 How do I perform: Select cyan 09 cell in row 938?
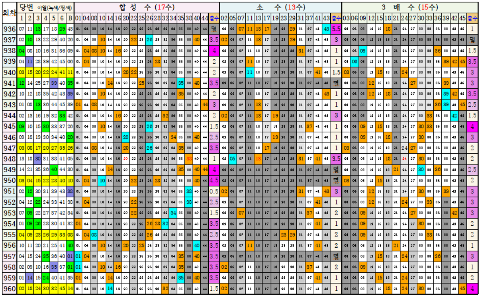pyautogui.click(x=363, y=51)
